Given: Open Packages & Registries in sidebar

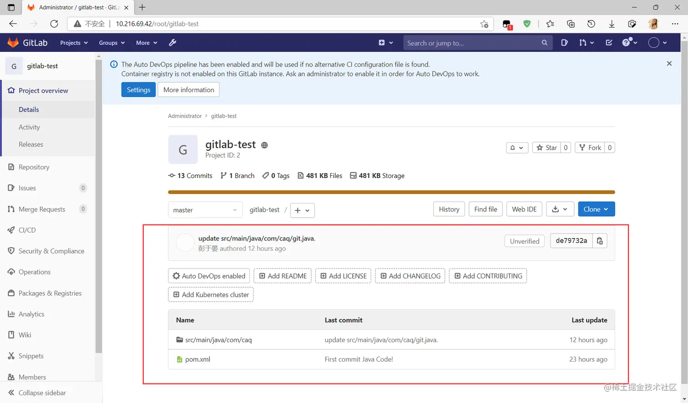Looking at the screenshot, I should pos(50,293).
